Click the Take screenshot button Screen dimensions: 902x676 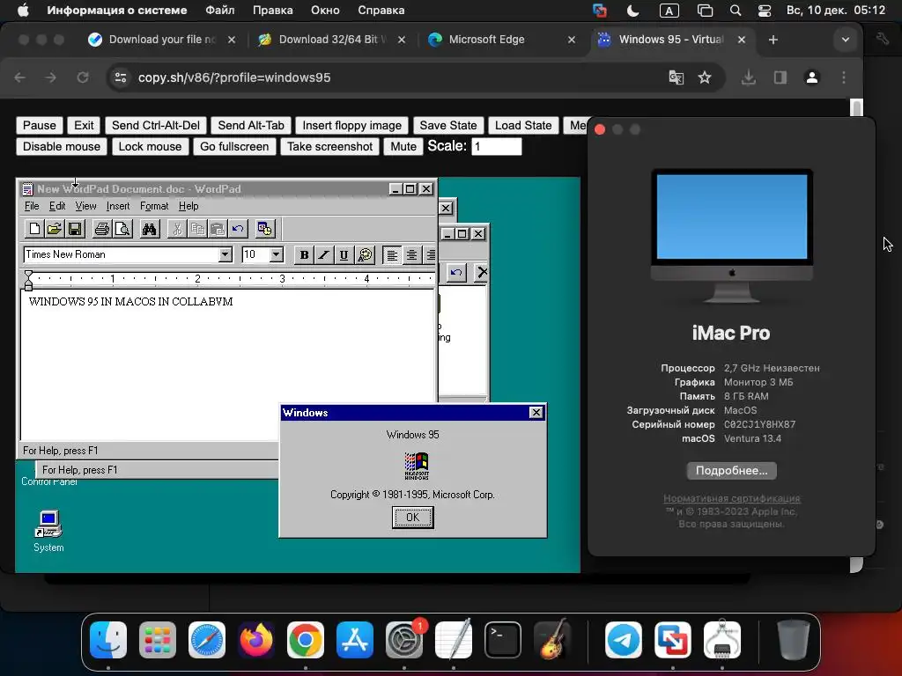pos(329,147)
